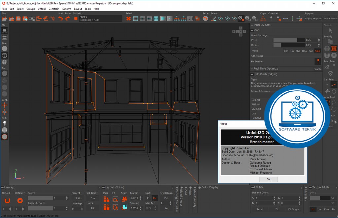Click the Open file folder icon
This screenshot has width=338, height=218.
pos(4,19)
